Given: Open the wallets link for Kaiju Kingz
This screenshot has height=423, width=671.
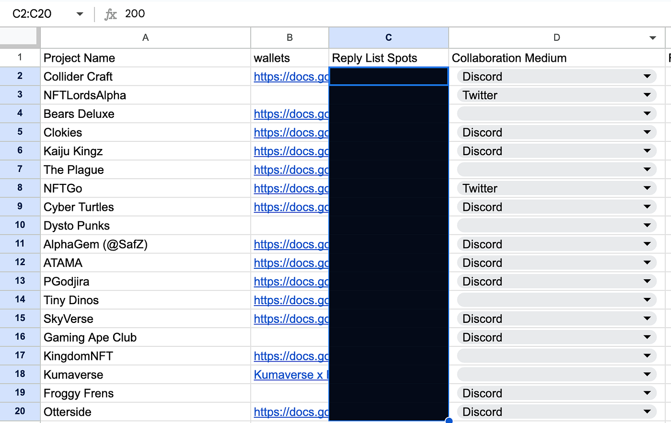Looking at the screenshot, I should coord(291,151).
